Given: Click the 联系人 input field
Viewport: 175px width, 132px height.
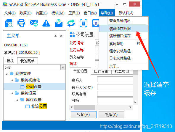Looking at the screenshot, I should point(115,79).
